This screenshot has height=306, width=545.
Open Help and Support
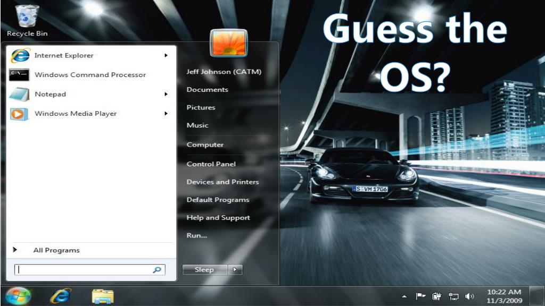(x=218, y=218)
